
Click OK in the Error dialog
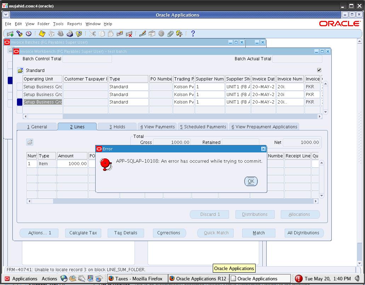click(x=251, y=181)
